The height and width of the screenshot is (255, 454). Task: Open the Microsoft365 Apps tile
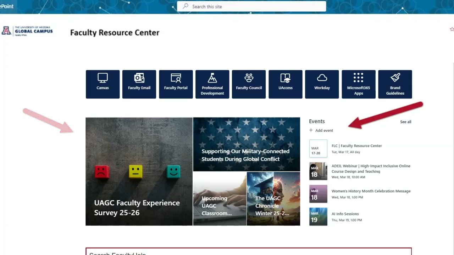click(x=358, y=84)
